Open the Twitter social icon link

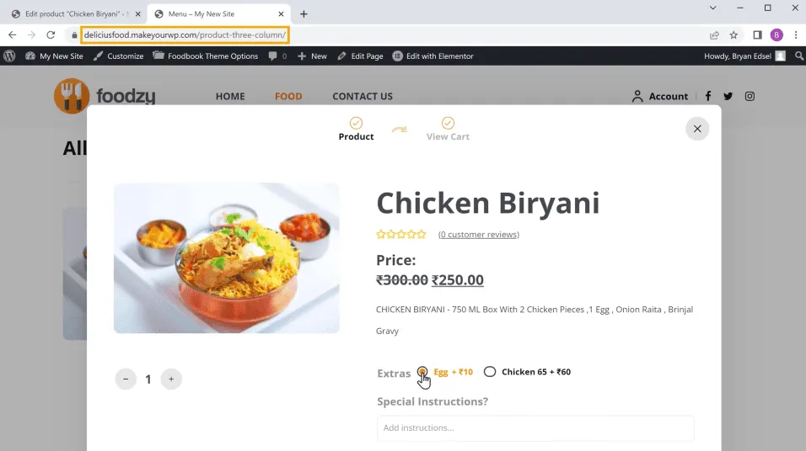[728, 96]
